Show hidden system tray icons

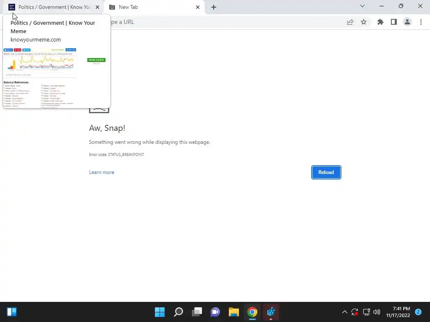345,312
